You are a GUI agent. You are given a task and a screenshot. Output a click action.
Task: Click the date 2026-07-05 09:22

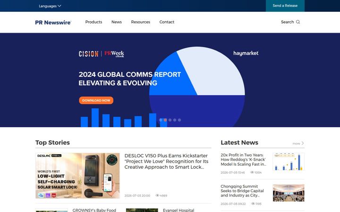pyautogui.click(x=233, y=204)
